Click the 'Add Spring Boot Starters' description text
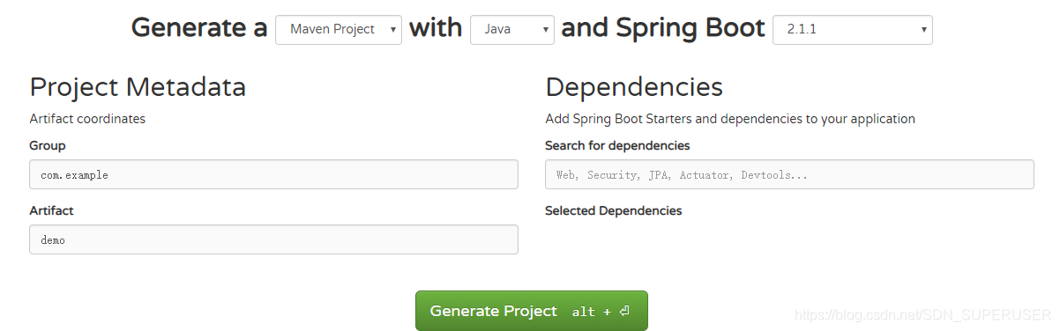 tap(730, 119)
